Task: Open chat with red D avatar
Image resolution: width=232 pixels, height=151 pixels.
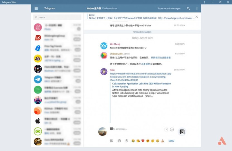Action: [x=38, y=38]
